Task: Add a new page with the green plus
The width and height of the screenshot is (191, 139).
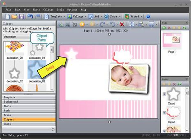Action: pos(164,28)
